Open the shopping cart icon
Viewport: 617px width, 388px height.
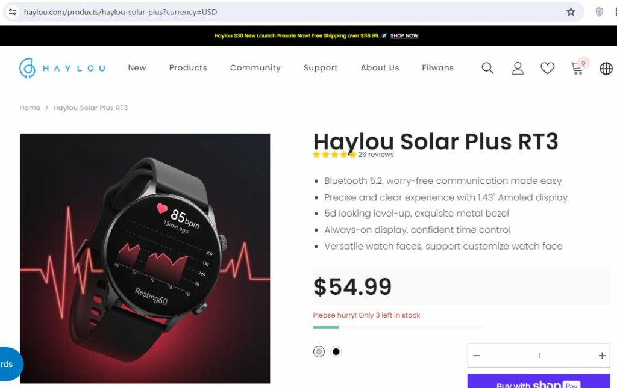pos(577,69)
